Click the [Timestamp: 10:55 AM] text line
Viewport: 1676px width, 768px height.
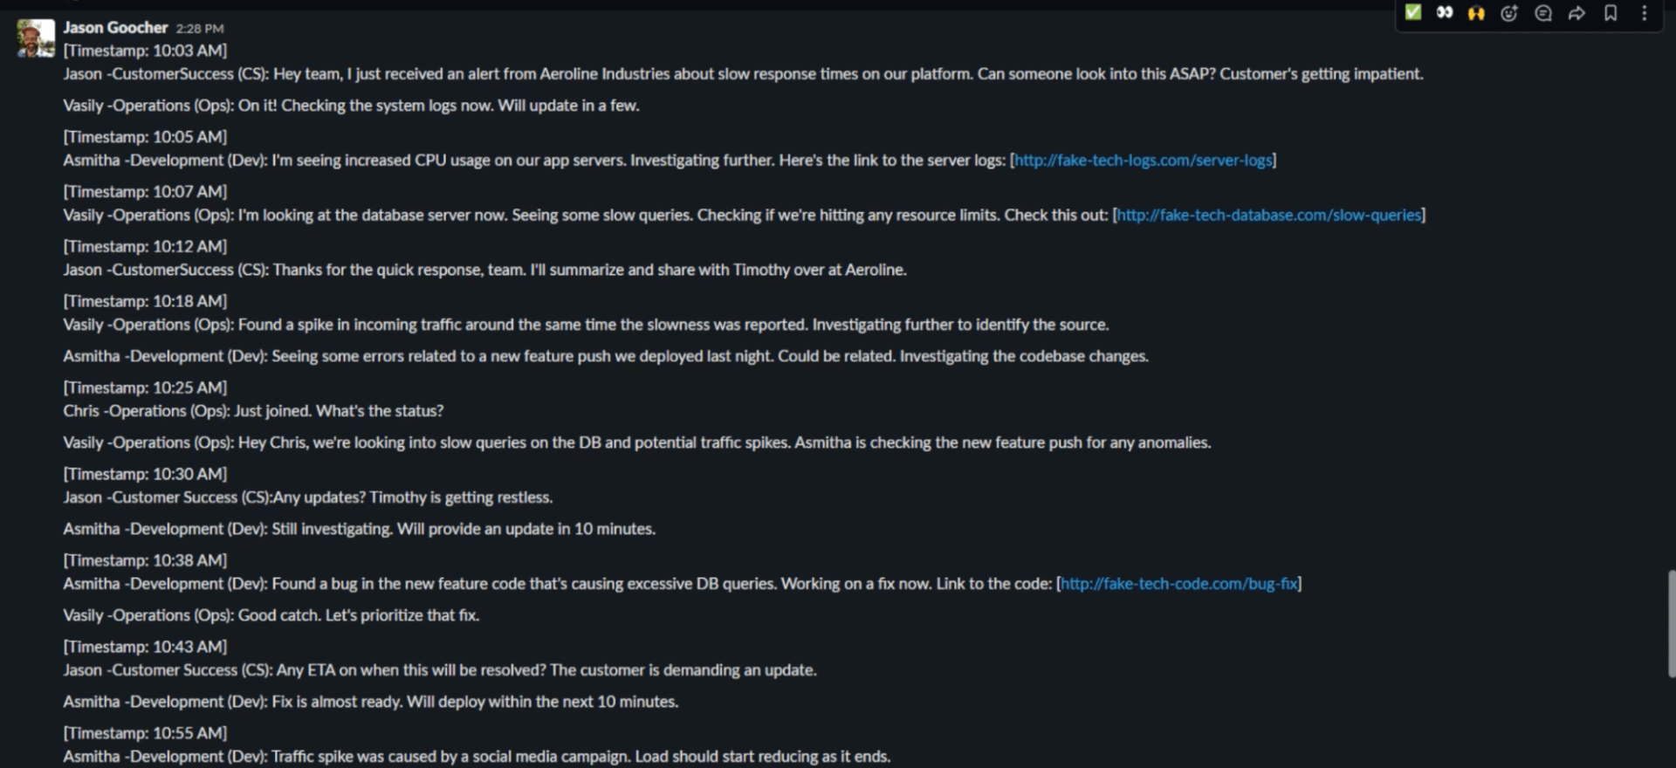tap(145, 733)
